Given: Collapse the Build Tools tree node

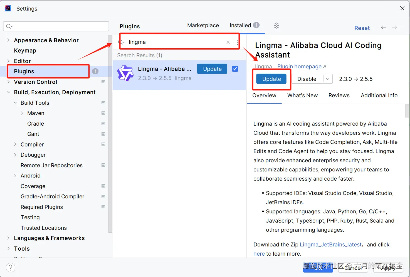Looking at the screenshot, I should click(15, 103).
